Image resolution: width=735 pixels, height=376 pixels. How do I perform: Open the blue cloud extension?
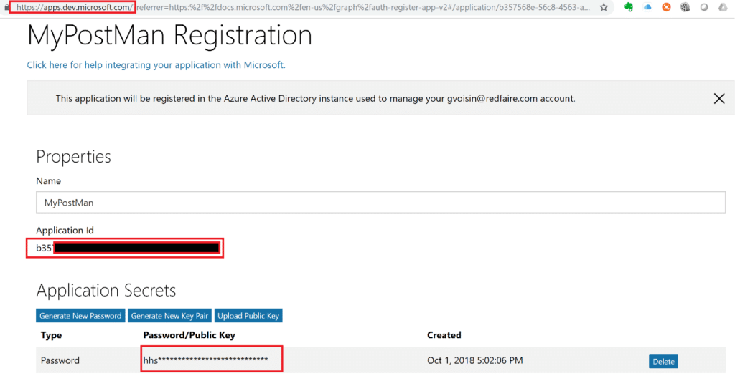click(648, 7)
